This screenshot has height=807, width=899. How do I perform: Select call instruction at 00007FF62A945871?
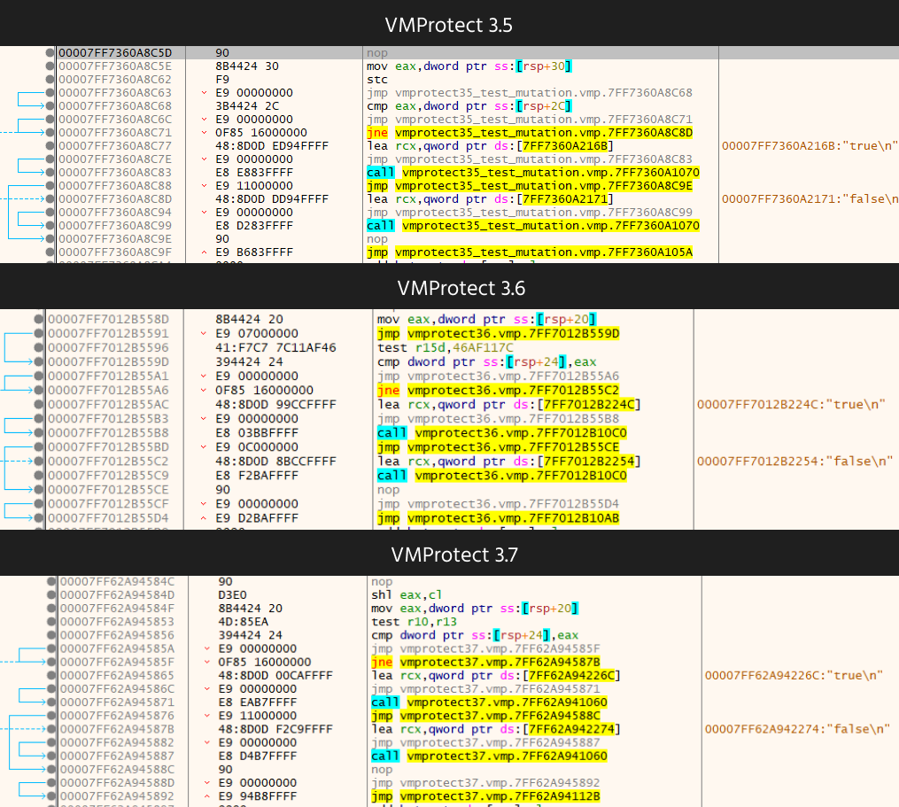point(489,702)
